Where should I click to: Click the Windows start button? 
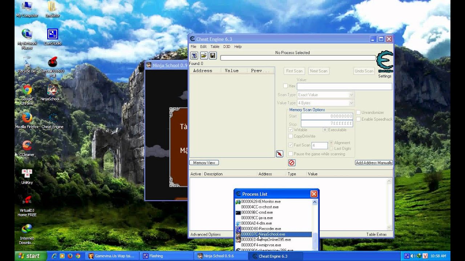tap(31, 256)
